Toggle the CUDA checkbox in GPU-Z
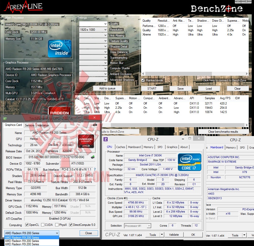 click(43, 225)
